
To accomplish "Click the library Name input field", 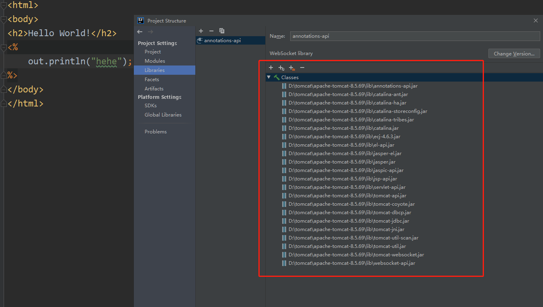I will 415,36.
